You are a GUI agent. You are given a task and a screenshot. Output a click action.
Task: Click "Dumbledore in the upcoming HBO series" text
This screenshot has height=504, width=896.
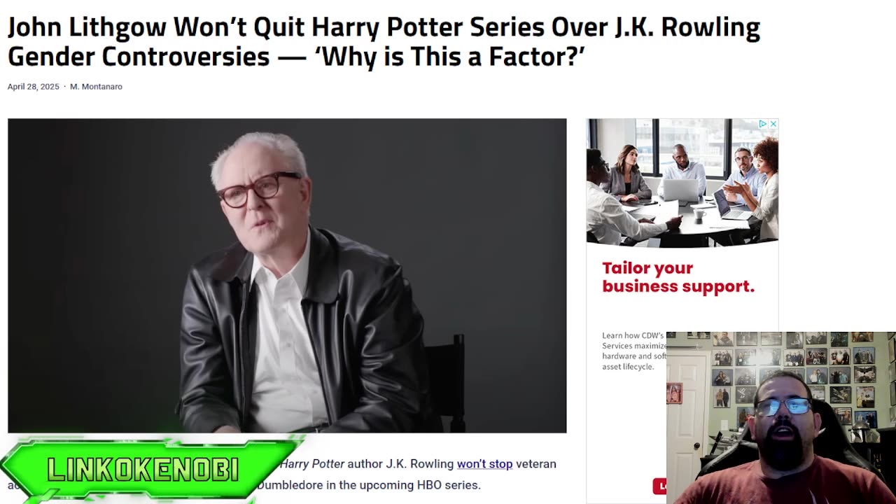pyautogui.click(x=369, y=485)
